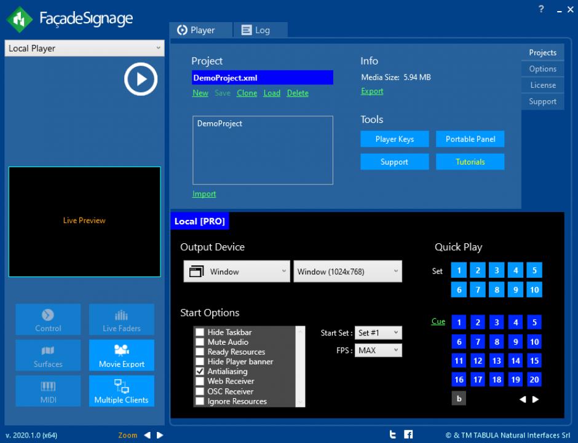The width and height of the screenshot is (578, 443).
Task: Enable OSC Receiver option
Action: [200, 391]
